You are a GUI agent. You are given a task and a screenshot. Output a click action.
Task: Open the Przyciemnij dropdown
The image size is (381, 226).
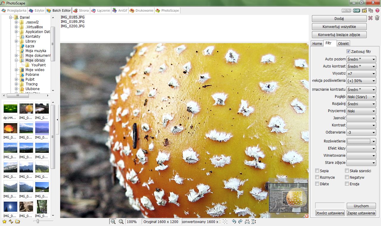pyautogui.click(x=361, y=111)
